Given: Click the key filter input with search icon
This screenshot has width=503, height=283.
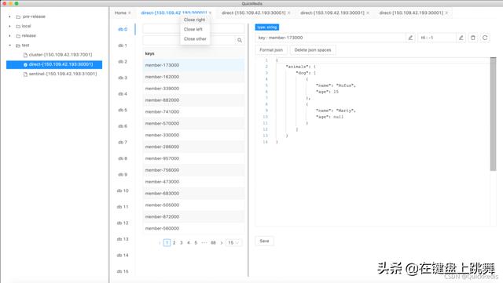Looking at the screenshot, I should pyautogui.click(x=189, y=40).
